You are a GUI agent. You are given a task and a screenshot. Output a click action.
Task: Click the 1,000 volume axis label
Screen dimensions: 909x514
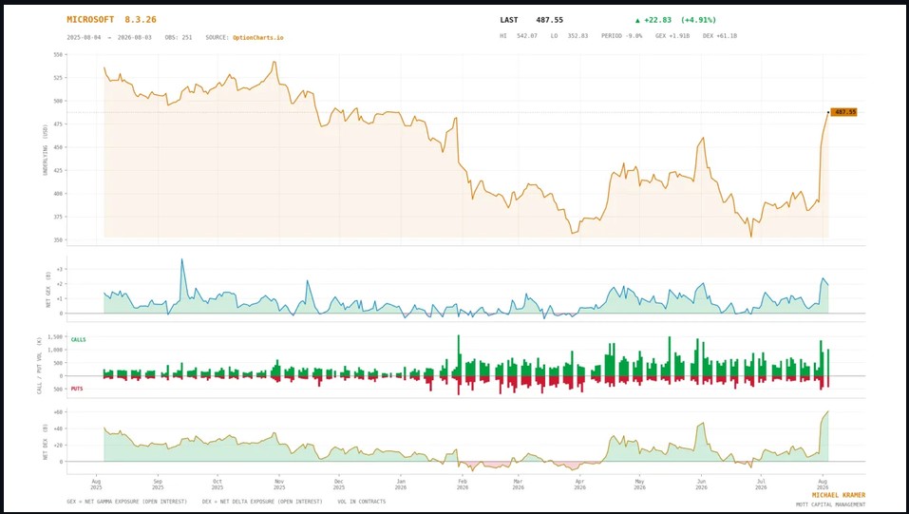55,350
